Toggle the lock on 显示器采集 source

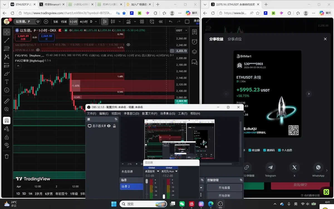point(114,126)
